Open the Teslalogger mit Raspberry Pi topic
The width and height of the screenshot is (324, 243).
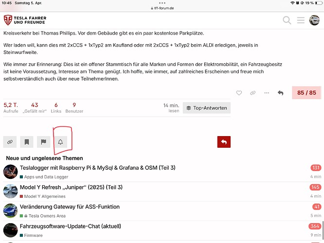(97, 168)
